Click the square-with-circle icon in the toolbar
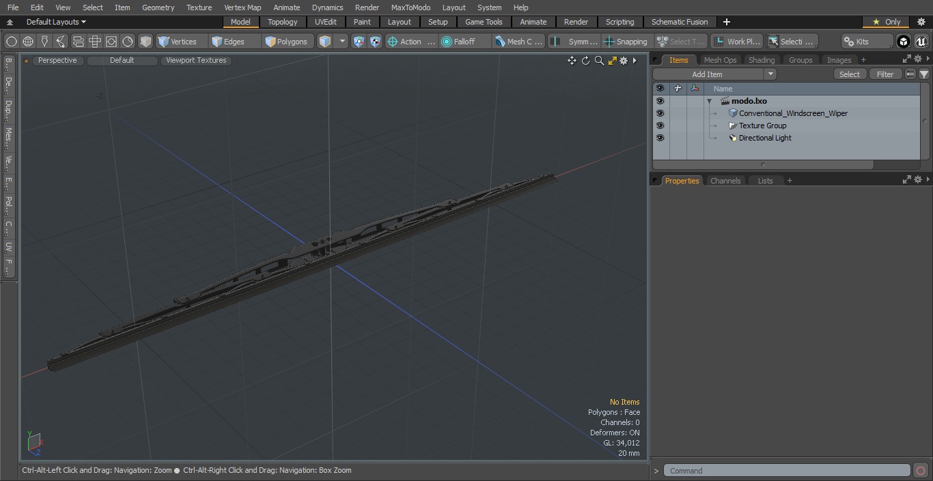 point(111,42)
